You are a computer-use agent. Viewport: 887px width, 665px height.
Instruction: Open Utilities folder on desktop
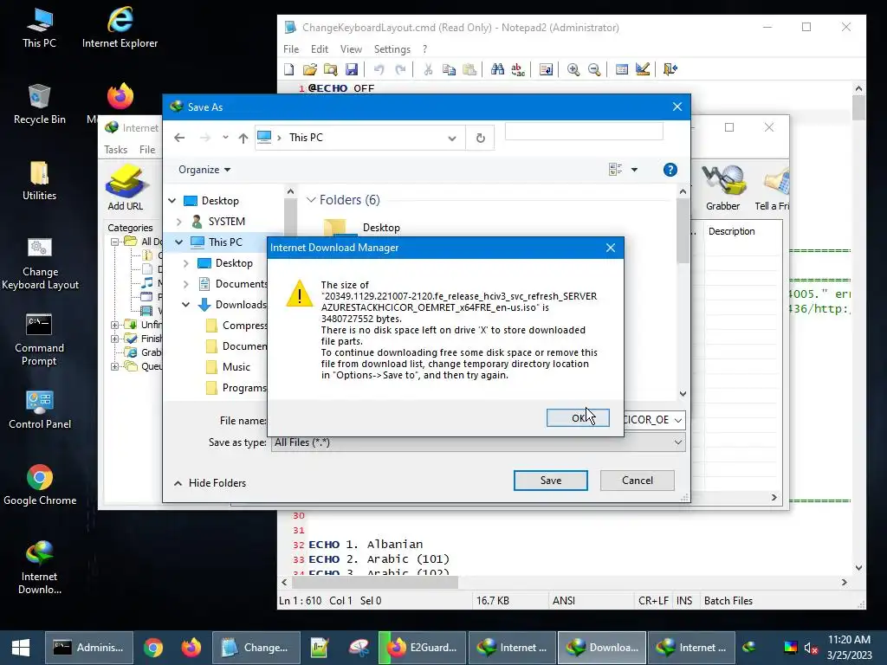39,181
